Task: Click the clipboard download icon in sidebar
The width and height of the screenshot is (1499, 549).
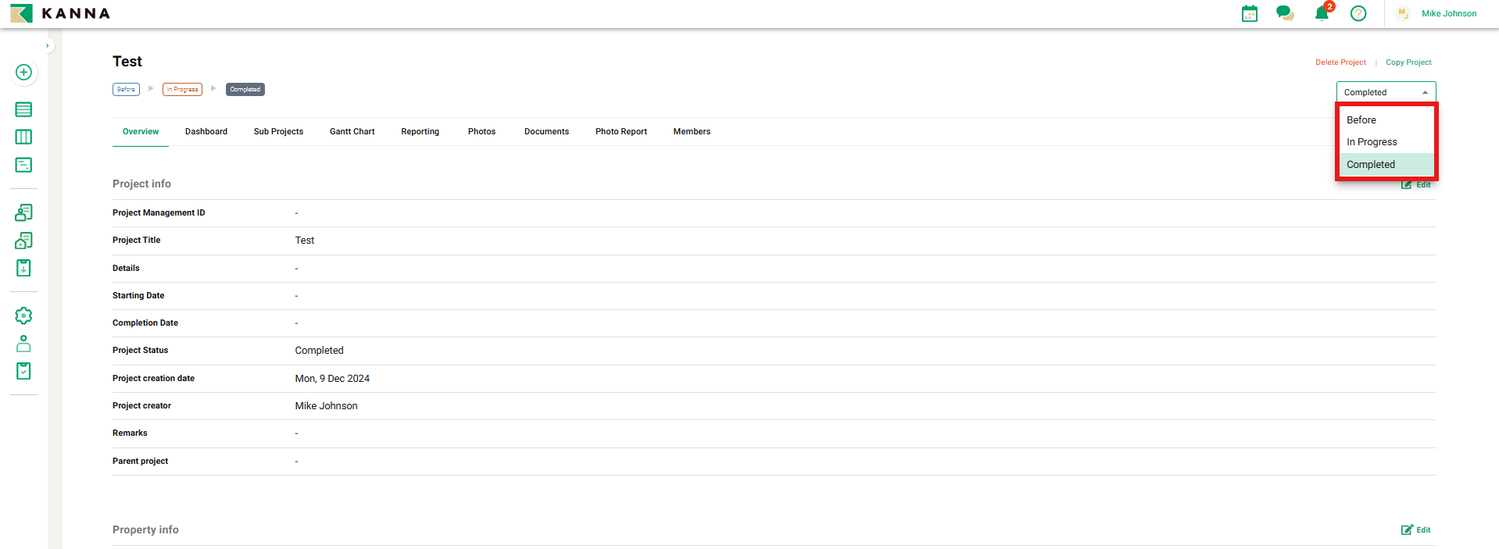Action: pyautogui.click(x=23, y=268)
